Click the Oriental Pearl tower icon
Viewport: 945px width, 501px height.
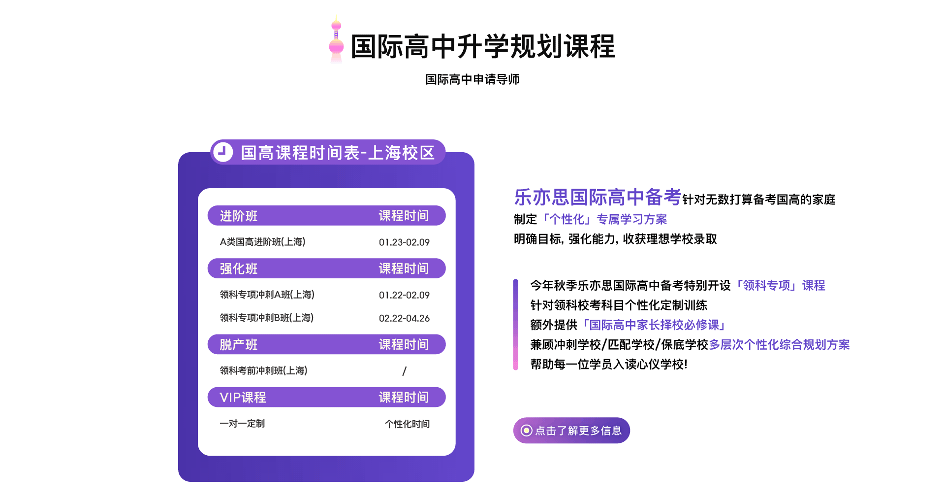(336, 39)
